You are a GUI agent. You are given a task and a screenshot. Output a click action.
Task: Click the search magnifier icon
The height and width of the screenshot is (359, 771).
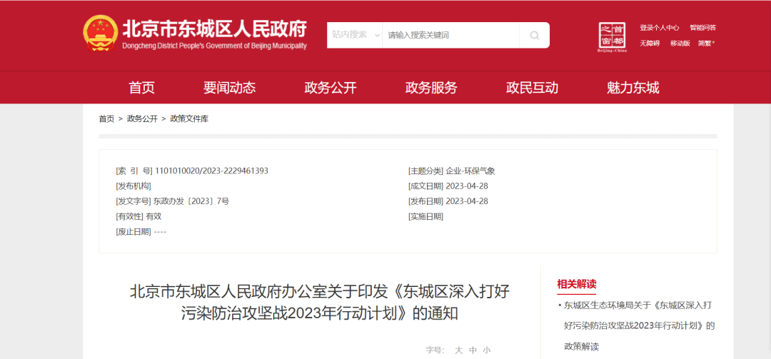pyautogui.click(x=534, y=35)
